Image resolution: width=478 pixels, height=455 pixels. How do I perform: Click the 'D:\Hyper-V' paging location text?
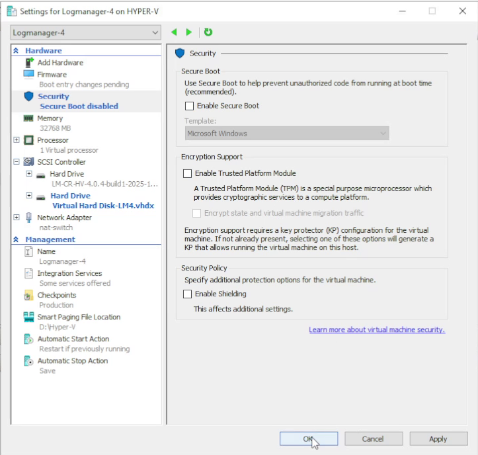[x=58, y=327]
